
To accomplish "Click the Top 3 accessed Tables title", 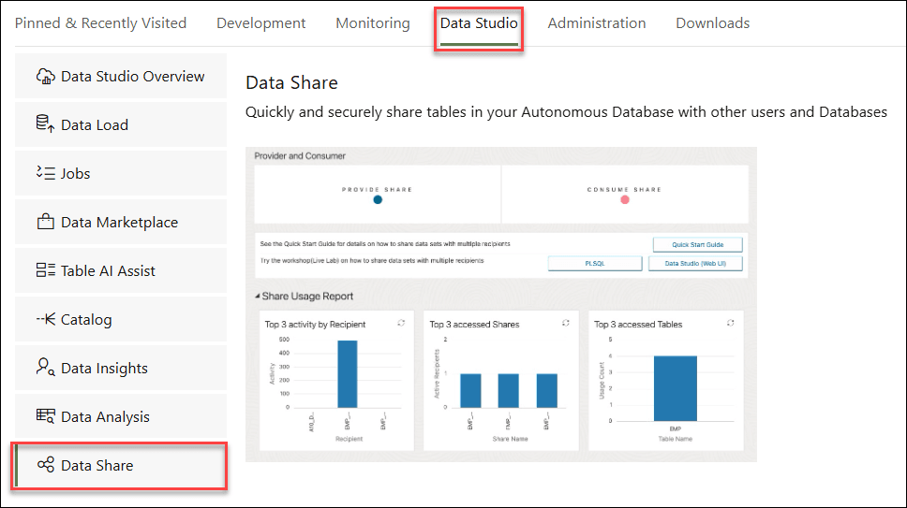I will click(638, 325).
